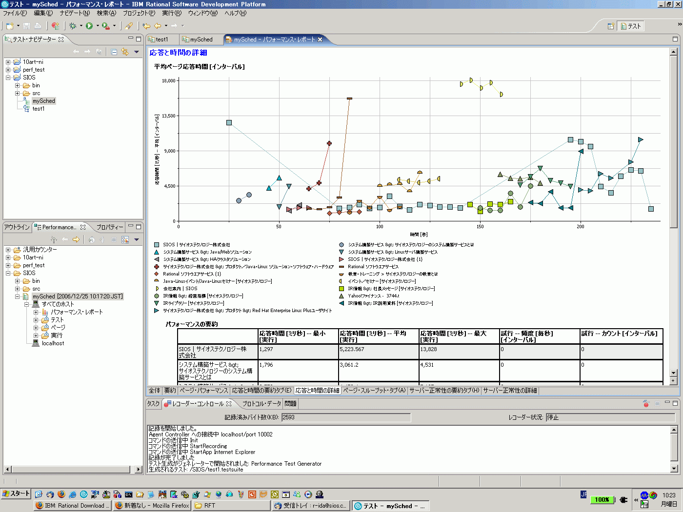Click the green Run button icon
Image resolution: width=683 pixels, height=512 pixels.
89,26
